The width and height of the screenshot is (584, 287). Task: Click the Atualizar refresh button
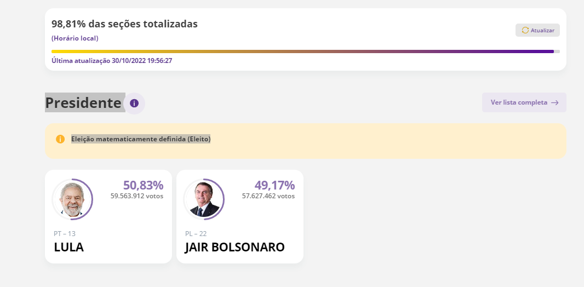pos(537,30)
